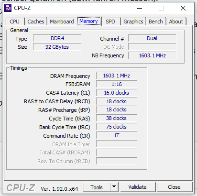The height and width of the screenshot is (196, 197).
Task: Click the Close button at bottom
Action: click(x=174, y=187)
